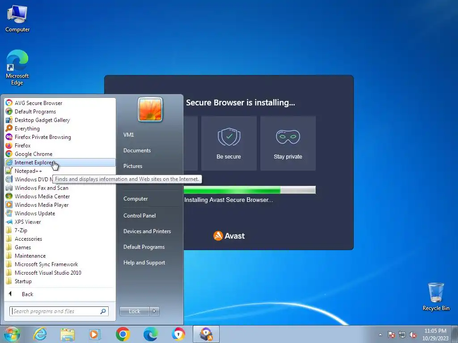Open Help and Support
This screenshot has width=458, height=343.
tap(144, 263)
